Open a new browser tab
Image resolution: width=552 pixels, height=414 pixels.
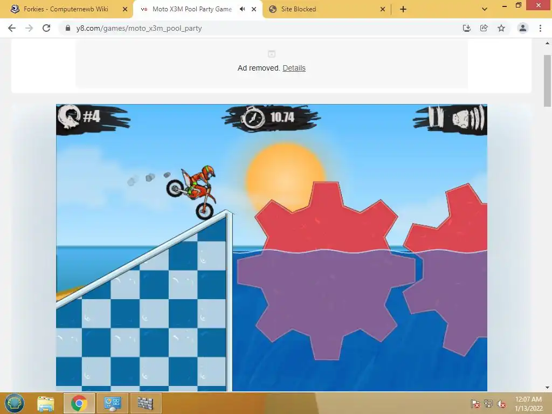click(x=403, y=9)
